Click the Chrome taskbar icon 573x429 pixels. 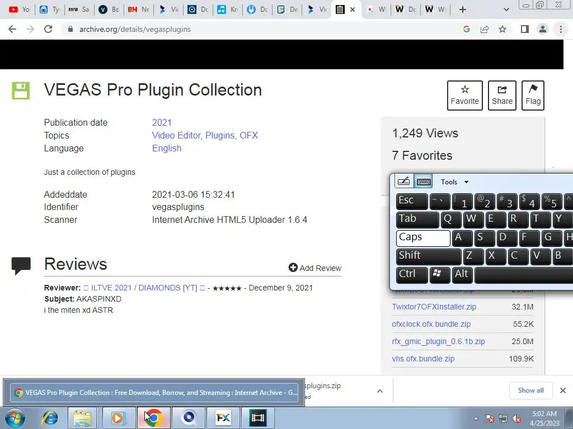pyautogui.click(x=153, y=418)
